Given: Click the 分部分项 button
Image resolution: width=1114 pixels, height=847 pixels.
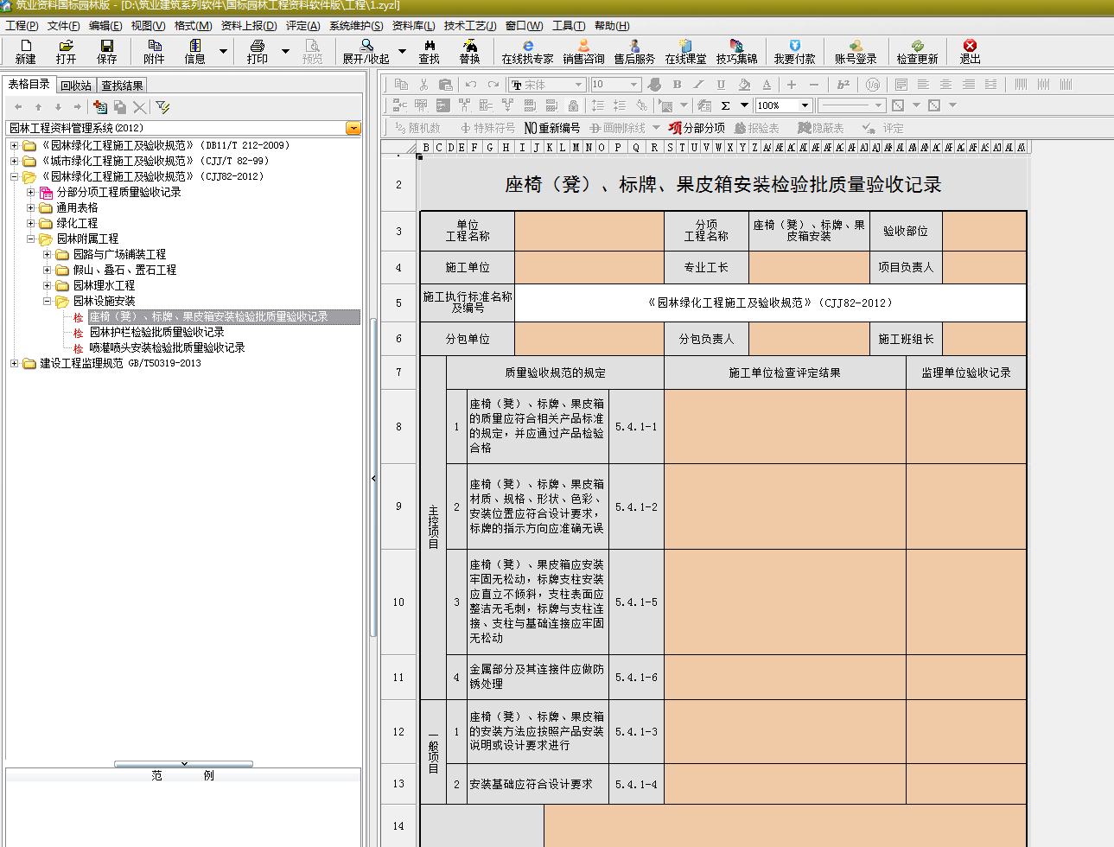Looking at the screenshot, I should click(697, 128).
